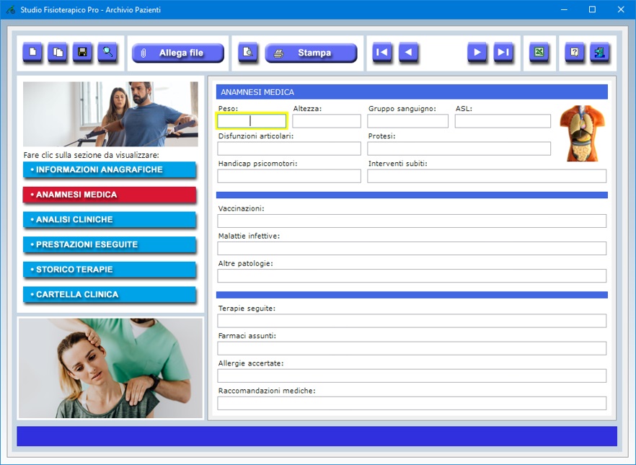Select Anamnesi Medica section
636x465 pixels.
click(x=110, y=195)
